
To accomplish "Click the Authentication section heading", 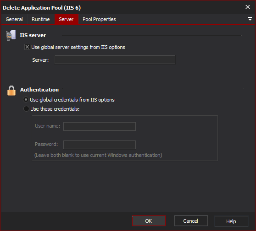I will coord(39,90).
